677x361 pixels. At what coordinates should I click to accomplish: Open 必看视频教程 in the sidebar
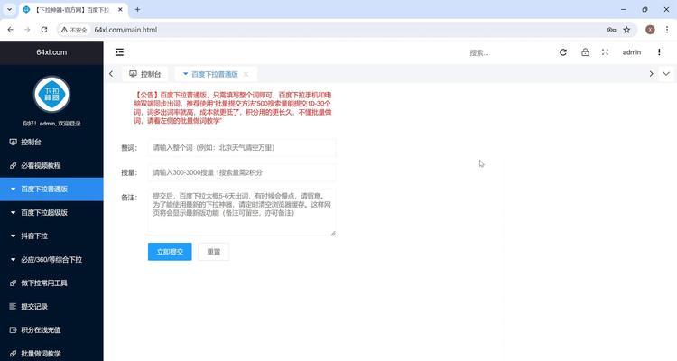tap(51, 165)
